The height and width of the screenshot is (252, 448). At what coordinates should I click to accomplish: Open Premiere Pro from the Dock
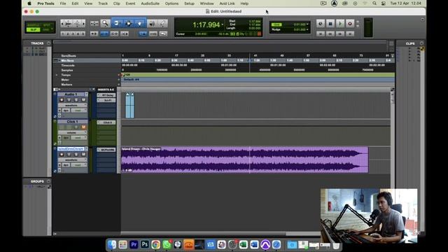(x=134, y=244)
